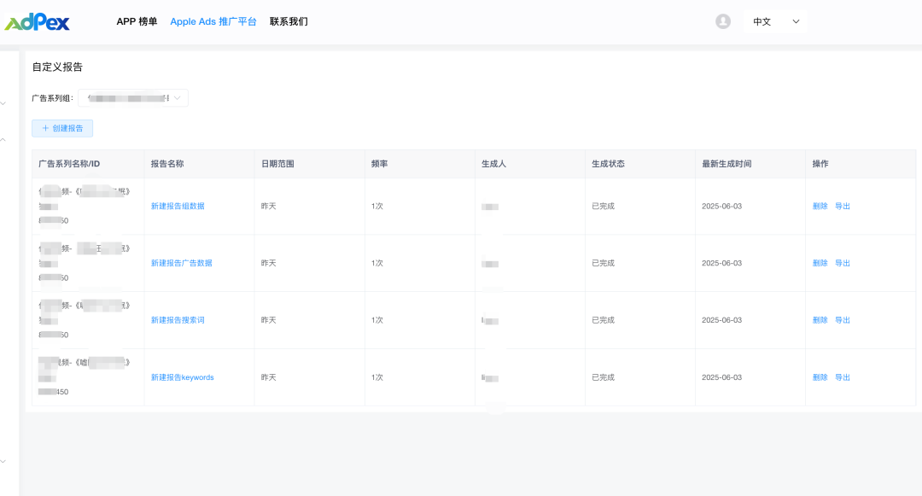Viewport: 922px width, 496px height.
Task: Expand the top sidebar chevron
Action: [x=3, y=103]
